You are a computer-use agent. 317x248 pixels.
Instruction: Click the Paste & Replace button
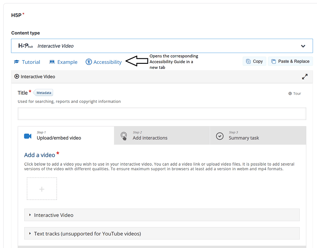(290, 61)
